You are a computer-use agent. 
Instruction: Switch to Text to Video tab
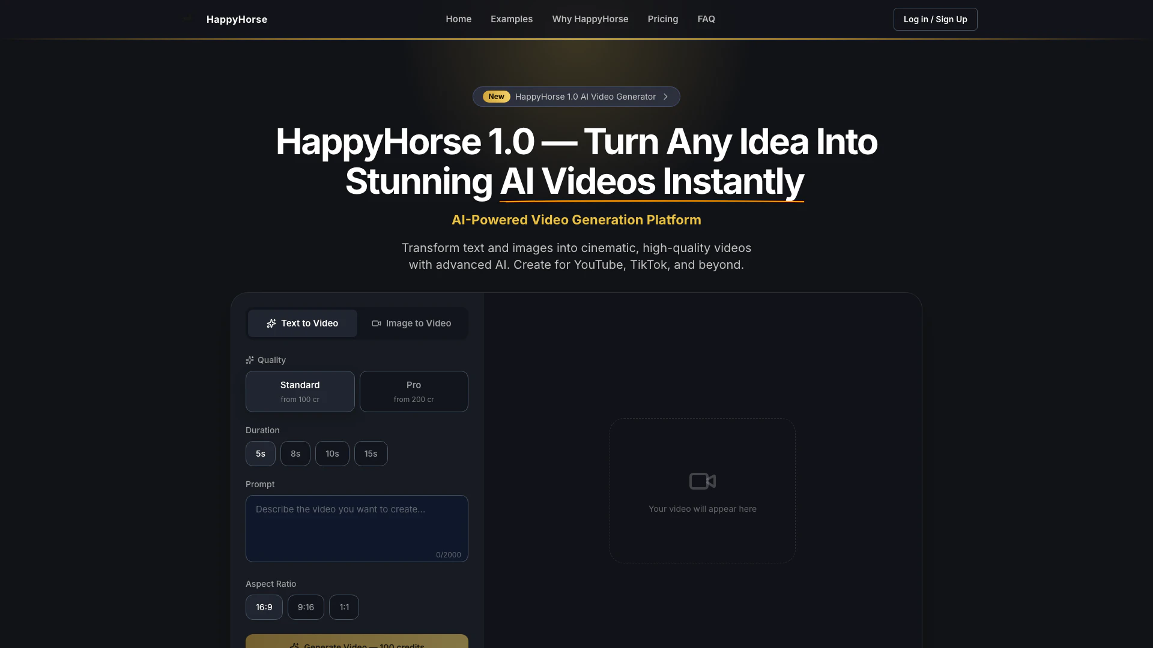pos(303,323)
